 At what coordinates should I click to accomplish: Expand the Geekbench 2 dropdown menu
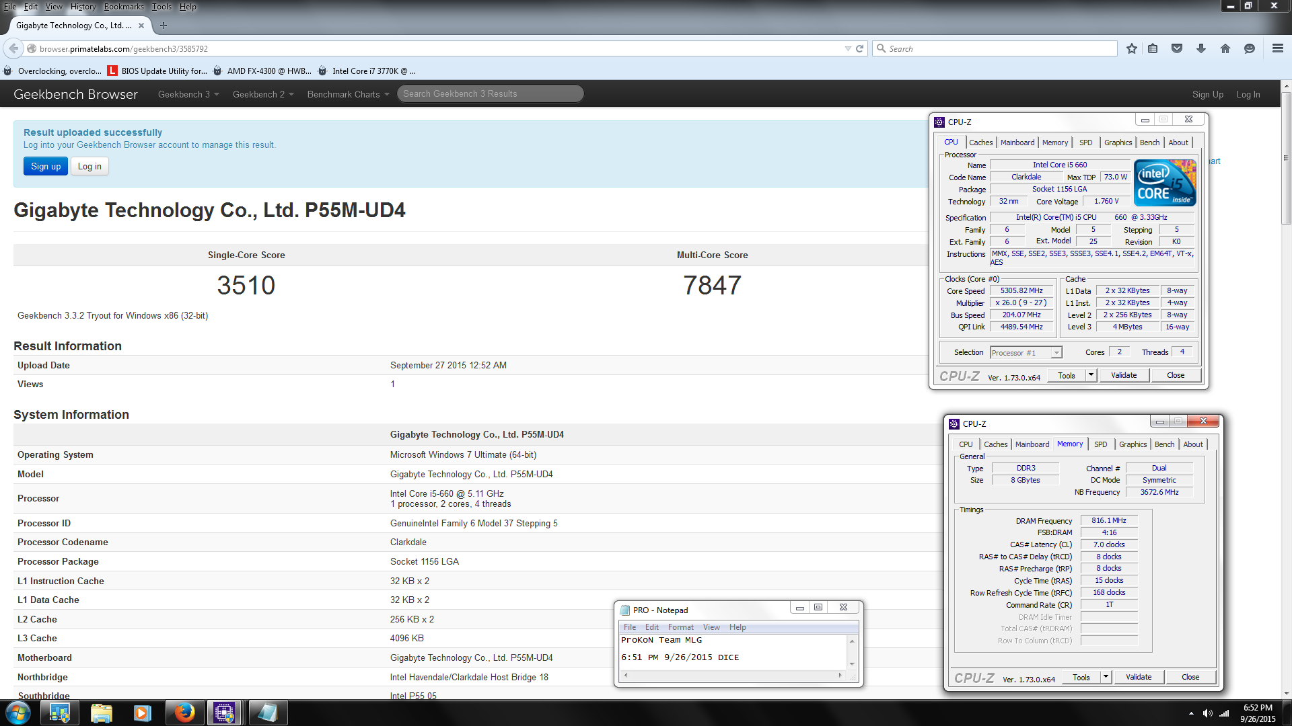(263, 94)
